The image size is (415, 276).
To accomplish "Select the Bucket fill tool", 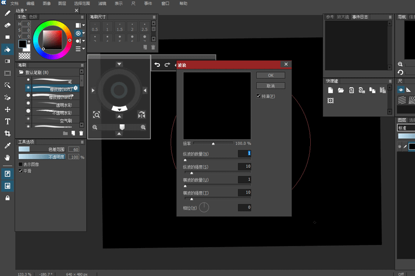I will pos(7,49).
